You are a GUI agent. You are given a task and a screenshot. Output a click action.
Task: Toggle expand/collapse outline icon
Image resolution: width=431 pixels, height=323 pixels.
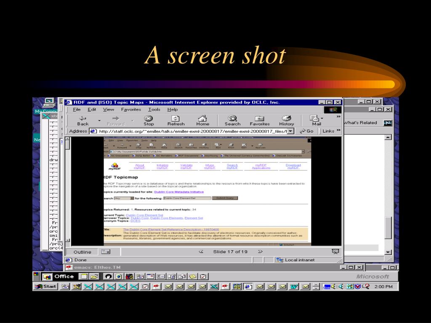pyautogui.click(x=106, y=252)
